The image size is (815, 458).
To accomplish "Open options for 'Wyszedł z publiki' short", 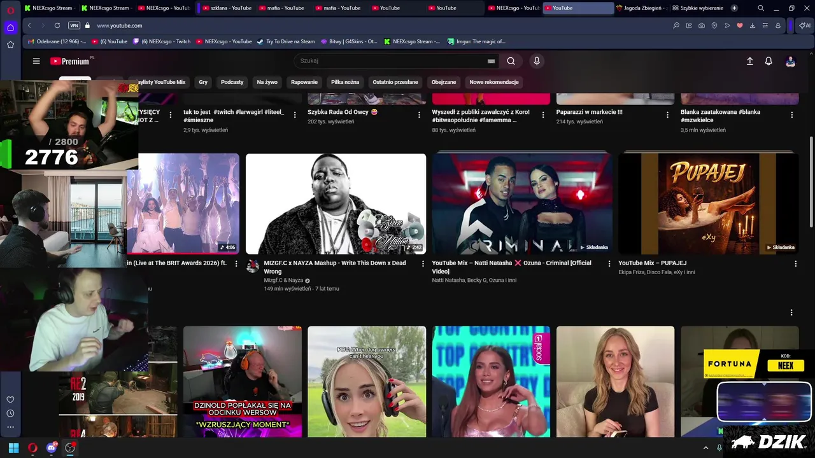I will pos(543,115).
